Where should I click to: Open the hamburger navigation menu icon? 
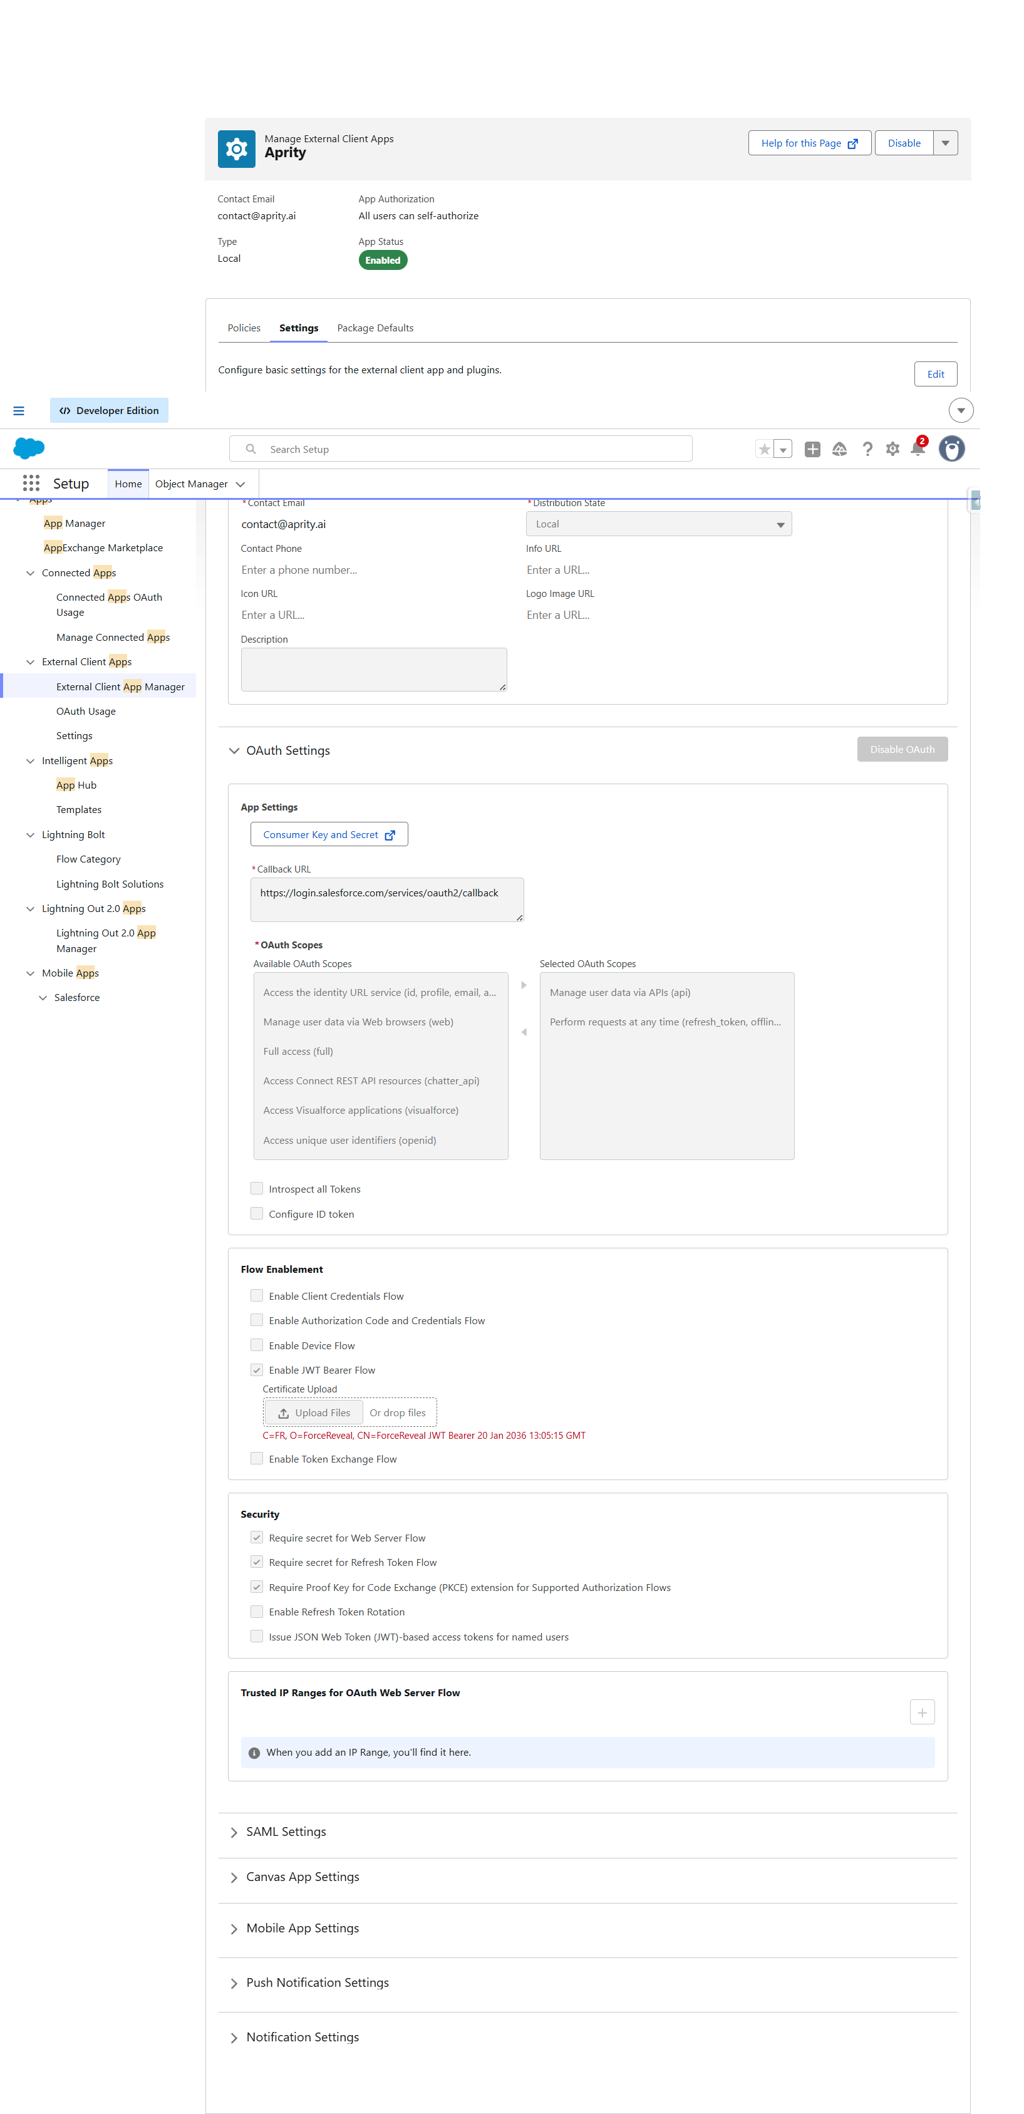pyautogui.click(x=19, y=410)
